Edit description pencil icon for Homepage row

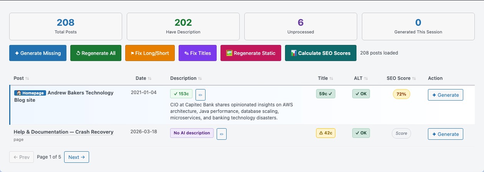(x=201, y=94)
